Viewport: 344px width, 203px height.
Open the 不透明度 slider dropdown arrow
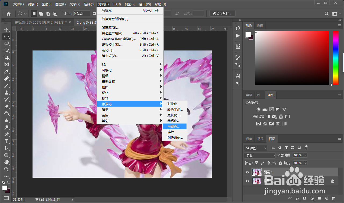coord(305,155)
